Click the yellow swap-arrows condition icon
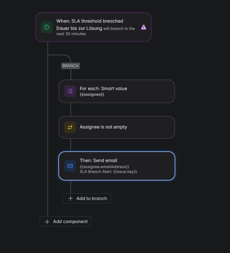 (70, 127)
